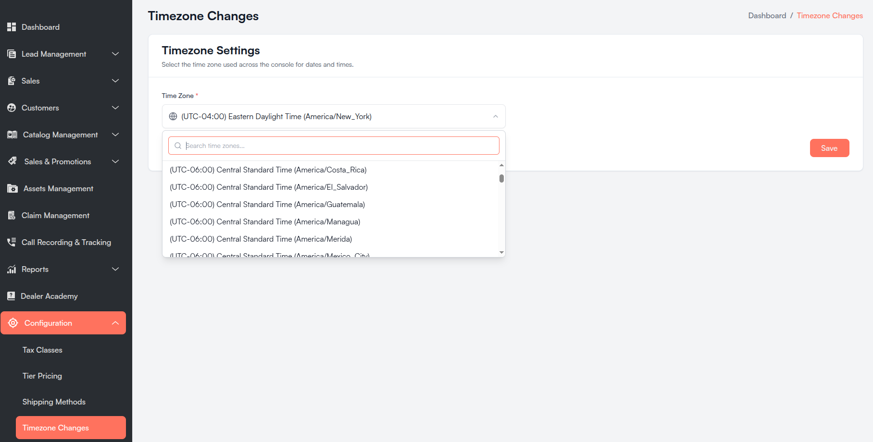873x442 pixels.
Task: Expand the Reports menu chevron
Action: click(115, 269)
